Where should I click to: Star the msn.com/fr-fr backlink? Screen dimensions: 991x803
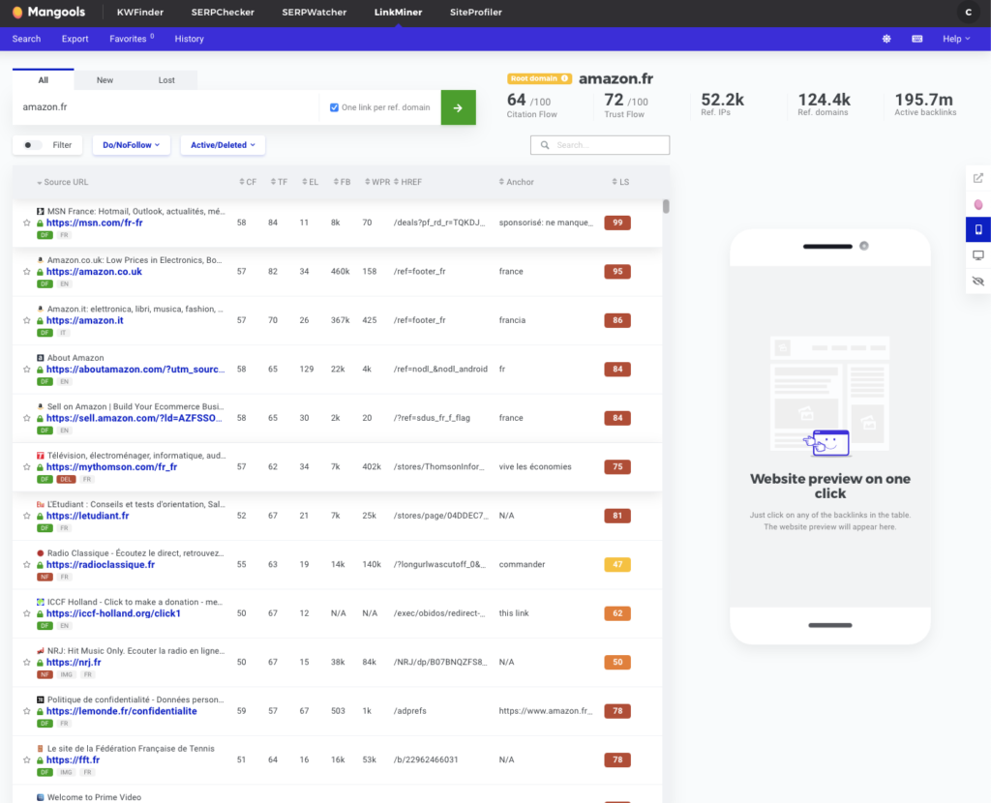26,223
